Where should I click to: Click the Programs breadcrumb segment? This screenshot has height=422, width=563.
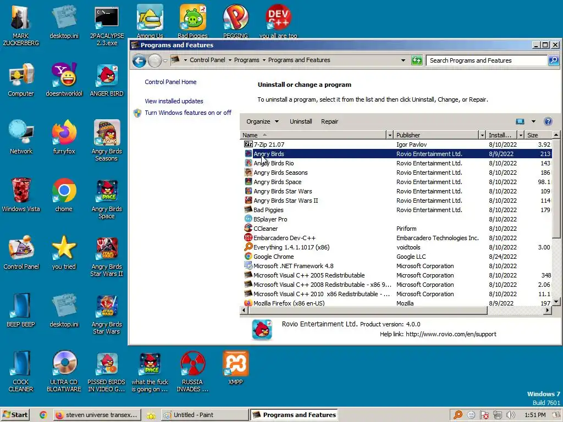click(246, 60)
